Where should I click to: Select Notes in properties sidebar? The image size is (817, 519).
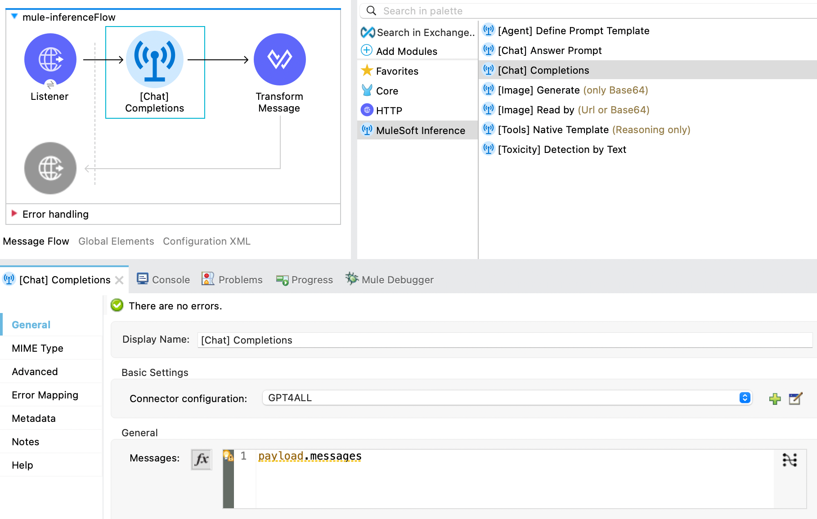point(51,442)
